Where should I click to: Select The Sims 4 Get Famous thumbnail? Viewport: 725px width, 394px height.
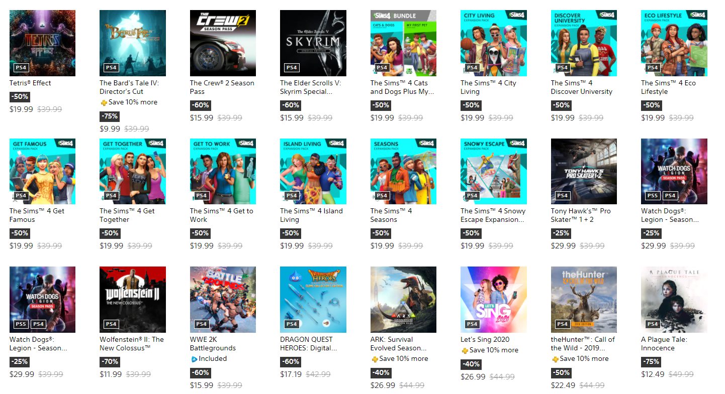click(42, 171)
